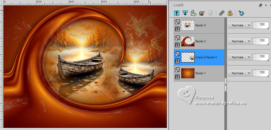The image size is (271, 130).
Task: Click Copia di Raster 3 layer thumbnail
Action: pyautogui.click(x=188, y=57)
